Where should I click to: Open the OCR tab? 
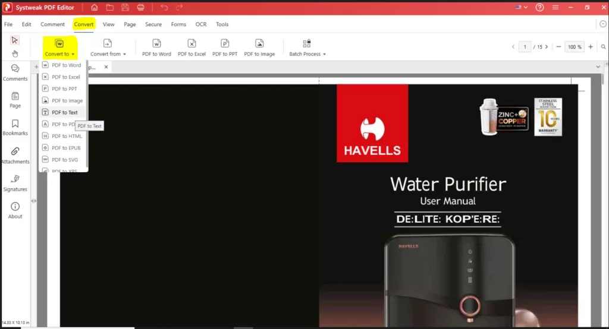[201, 24]
